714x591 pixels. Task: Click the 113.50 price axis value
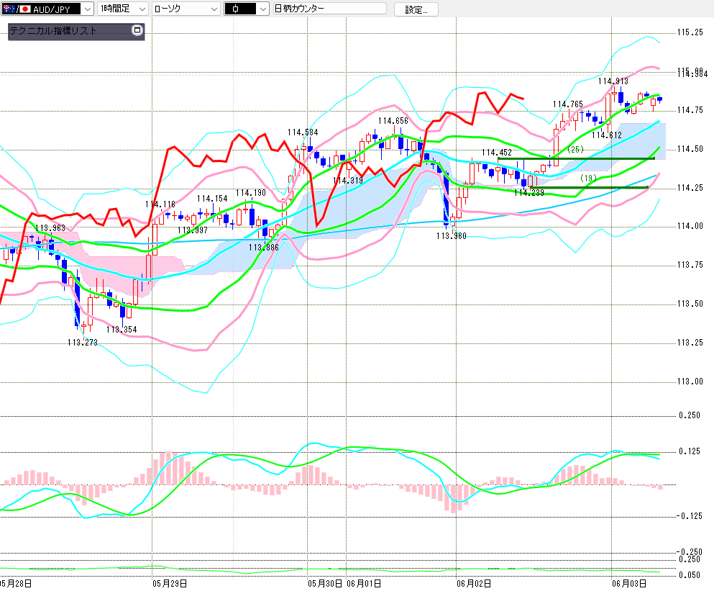tap(690, 304)
